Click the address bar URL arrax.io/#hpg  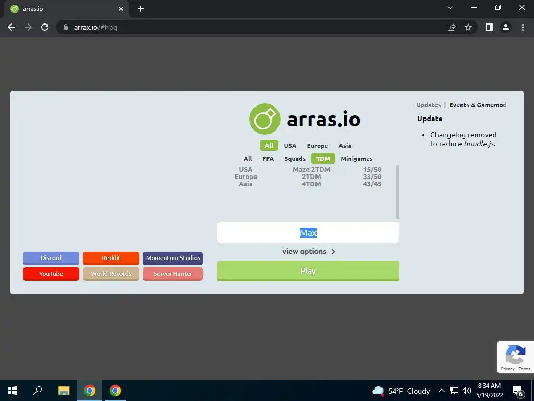click(x=96, y=27)
